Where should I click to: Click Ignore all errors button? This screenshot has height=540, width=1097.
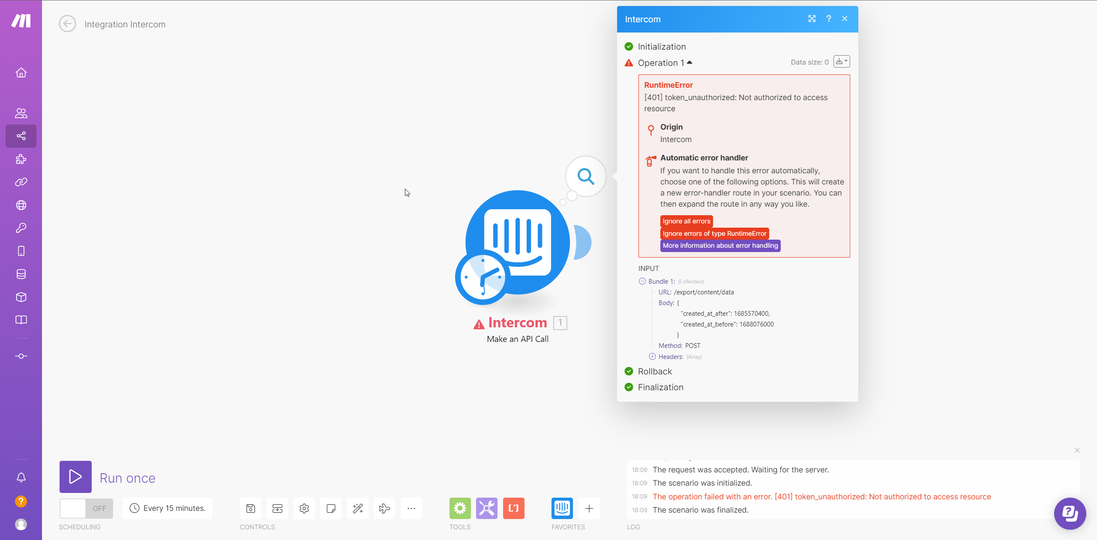[686, 221]
